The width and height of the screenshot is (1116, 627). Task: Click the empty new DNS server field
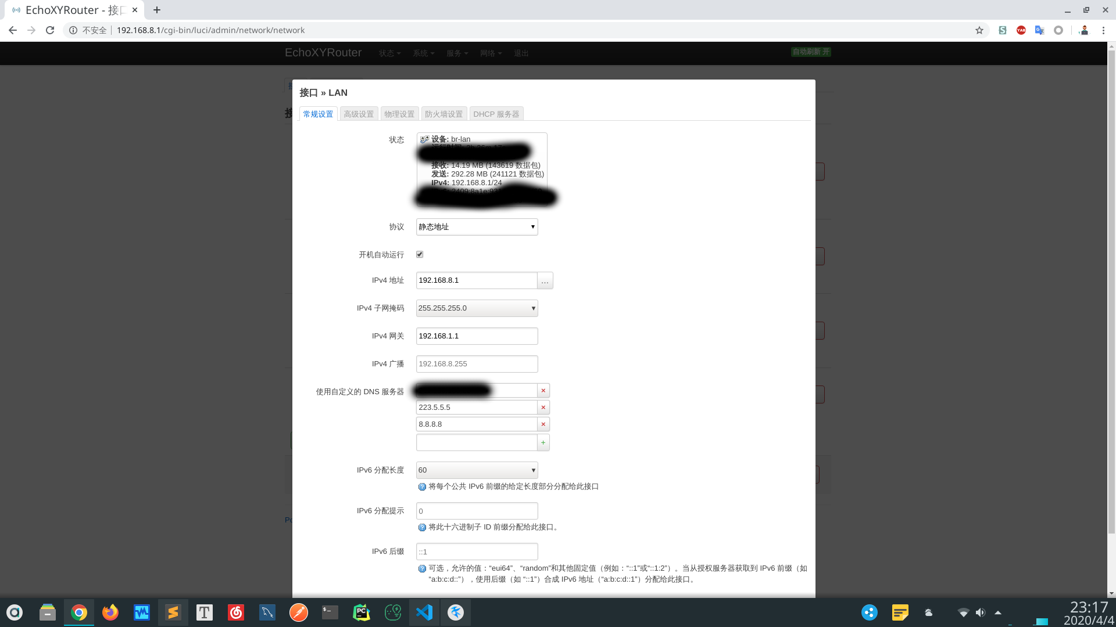(x=477, y=442)
